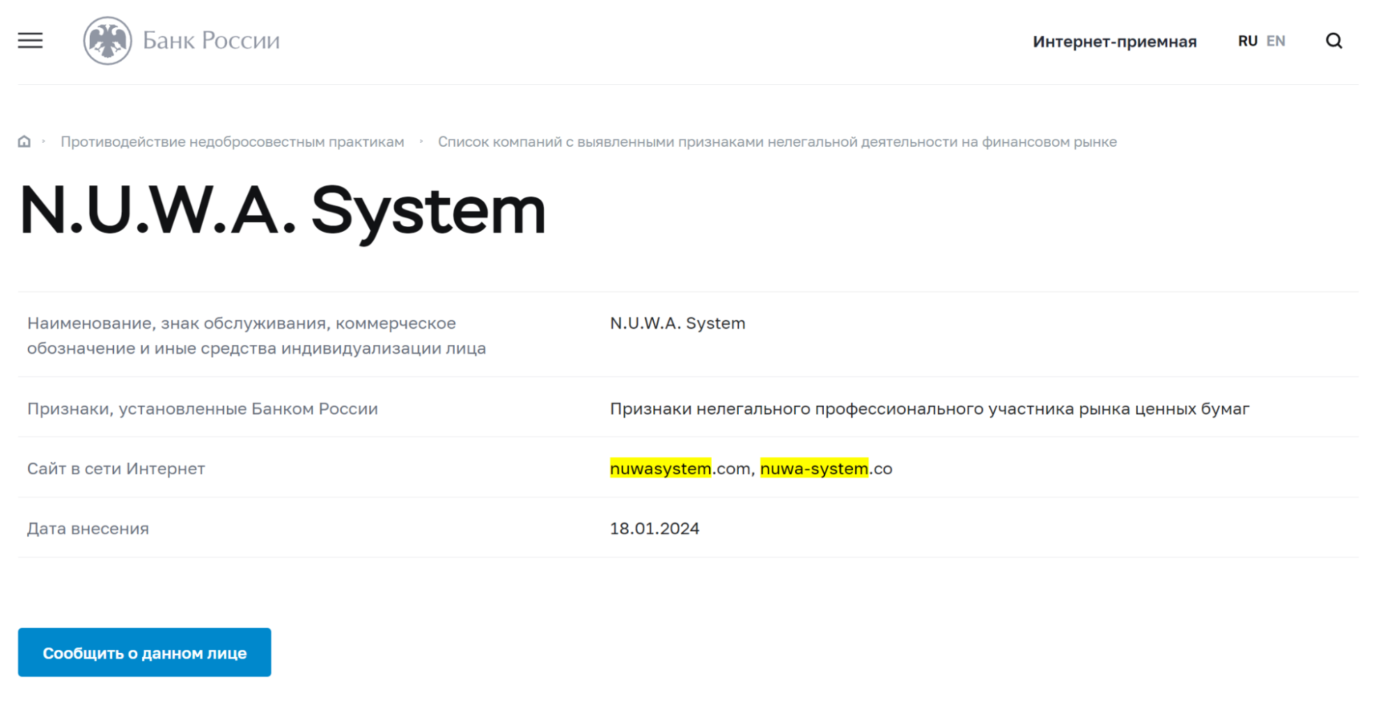Viewport: 1392px width, 710px height.
Task: Select the date 18.01.2024
Action: (x=655, y=528)
